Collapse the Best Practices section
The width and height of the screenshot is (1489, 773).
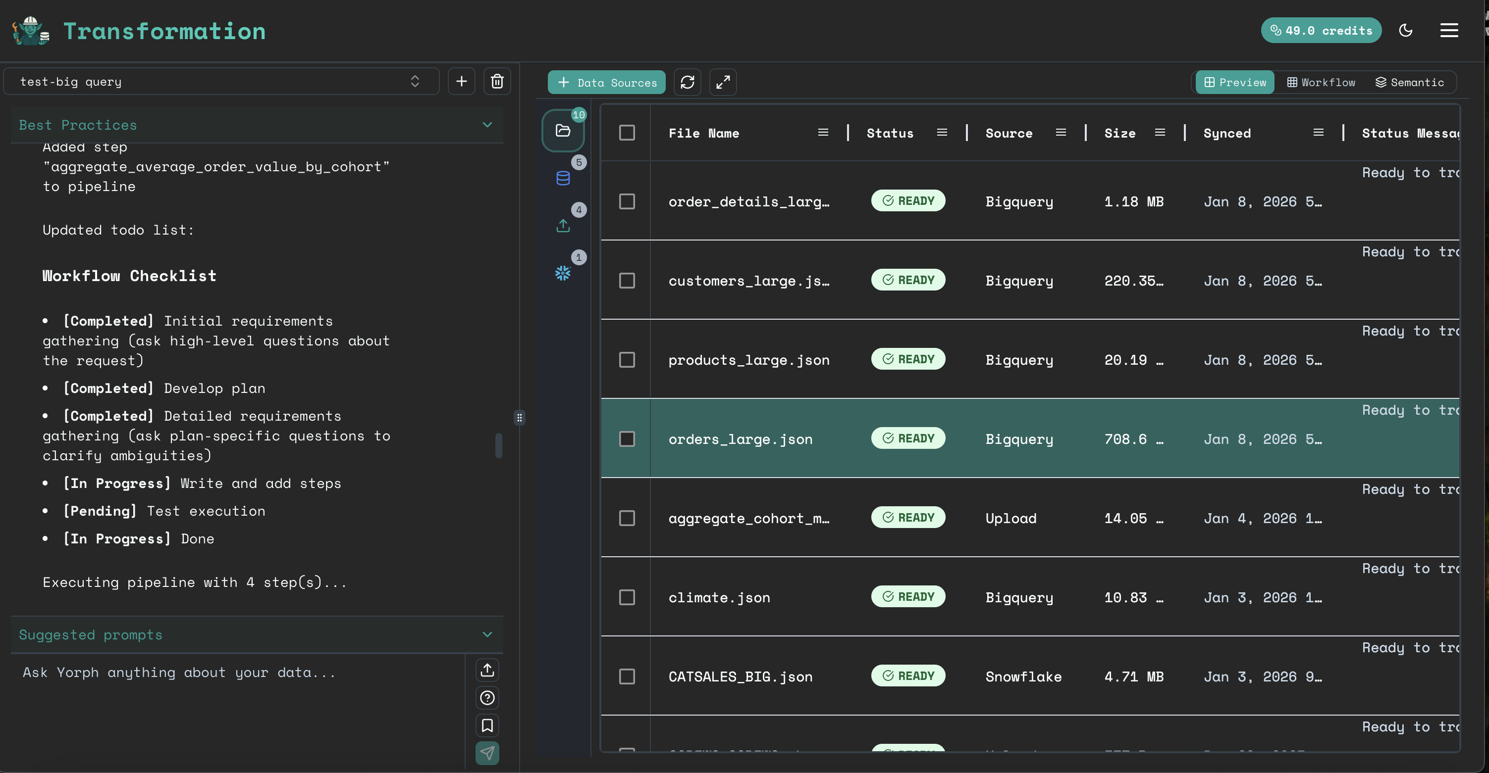(x=487, y=125)
